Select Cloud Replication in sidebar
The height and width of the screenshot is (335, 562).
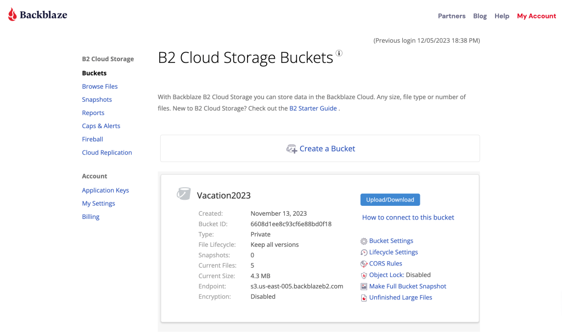(x=107, y=153)
